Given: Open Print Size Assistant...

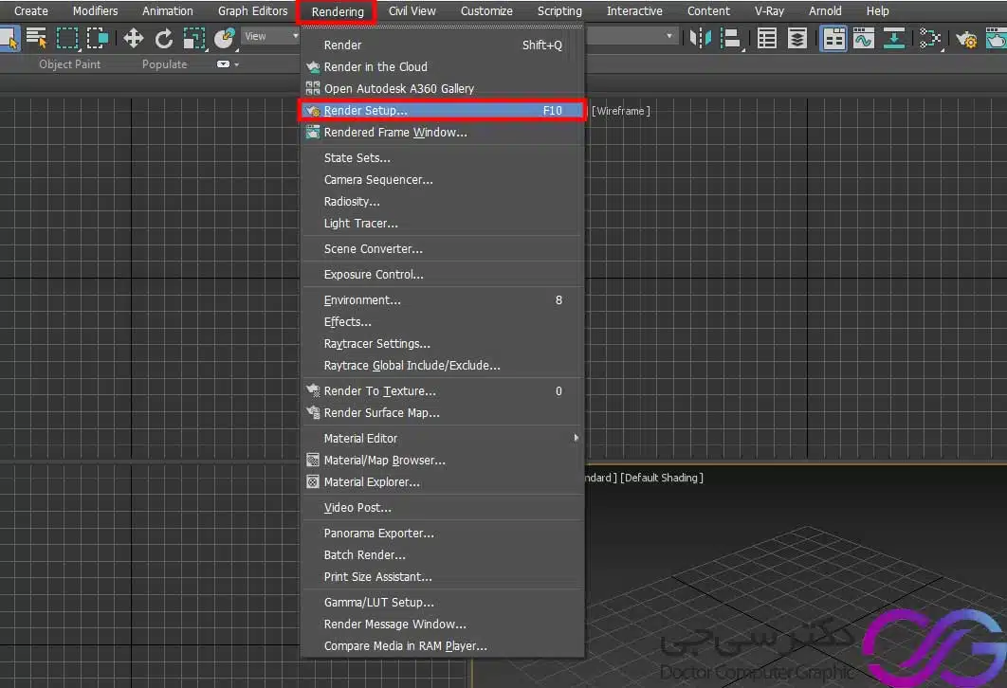Looking at the screenshot, I should (x=443, y=577).
